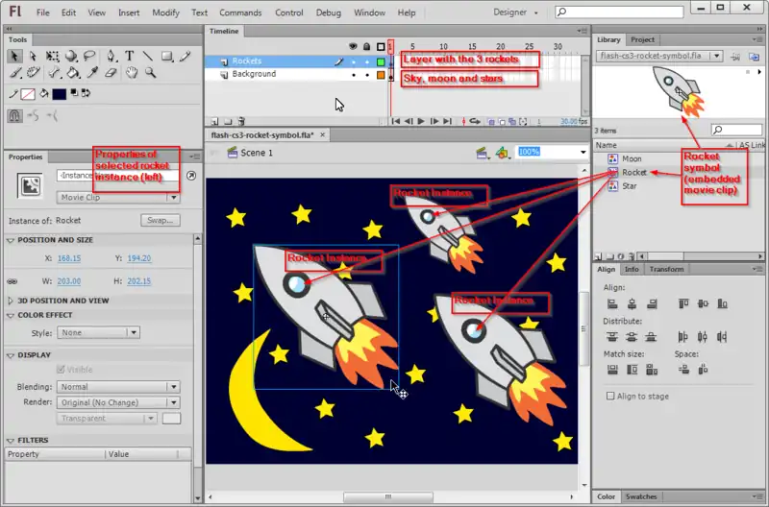The image size is (769, 507).
Task: Pick the Lasso tool
Action: tap(89, 56)
